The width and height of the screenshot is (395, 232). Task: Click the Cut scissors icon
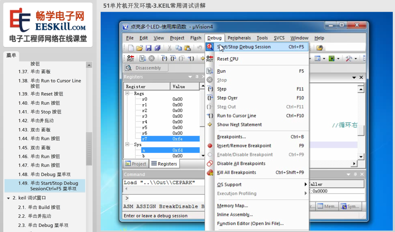pyautogui.click(x=170, y=48)
